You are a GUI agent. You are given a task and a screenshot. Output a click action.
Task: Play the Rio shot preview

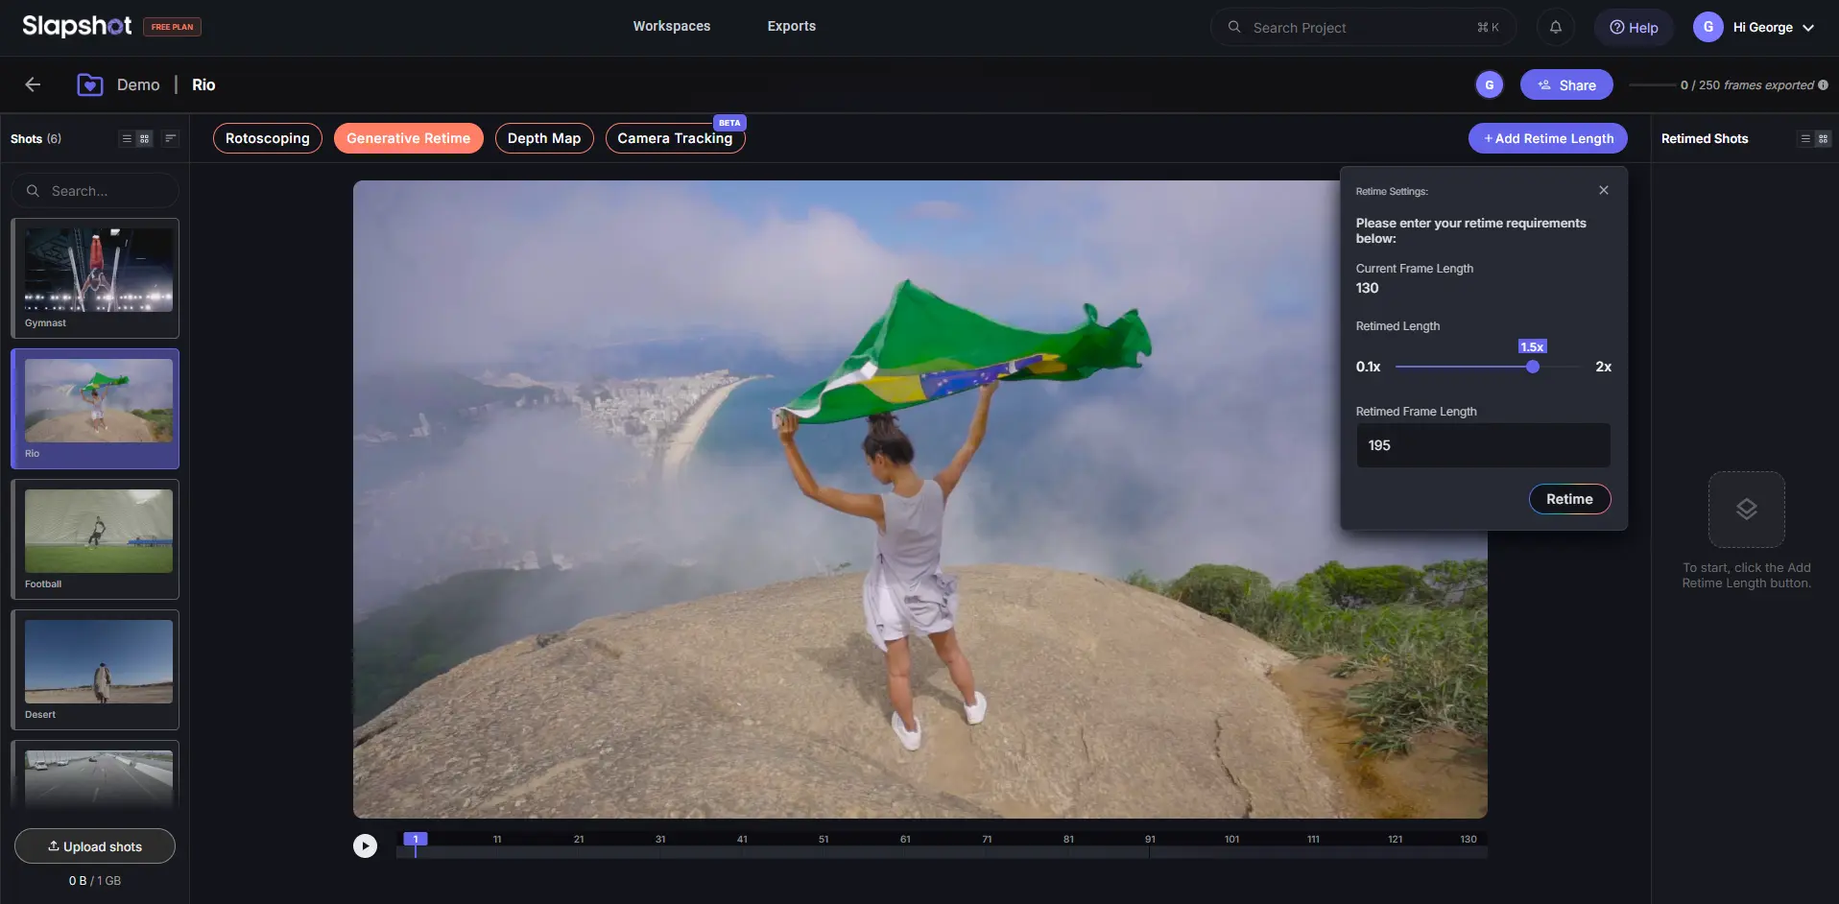pos(365,845)
